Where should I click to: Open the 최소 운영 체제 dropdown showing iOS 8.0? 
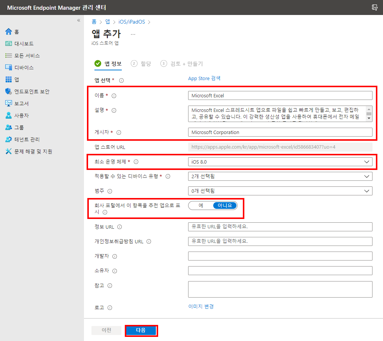click(x=280, y=162)
